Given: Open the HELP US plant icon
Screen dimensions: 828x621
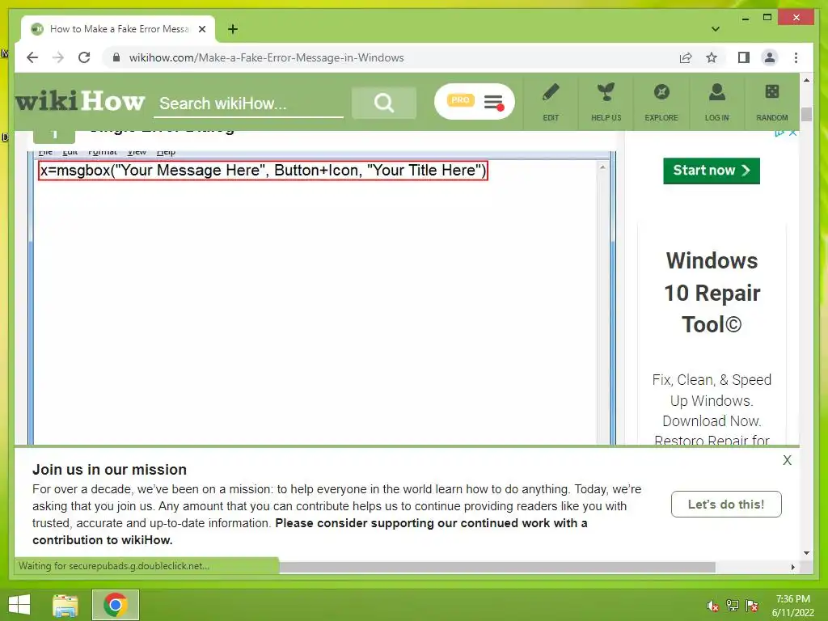Looking at the screenshot, I should point(606,94).
